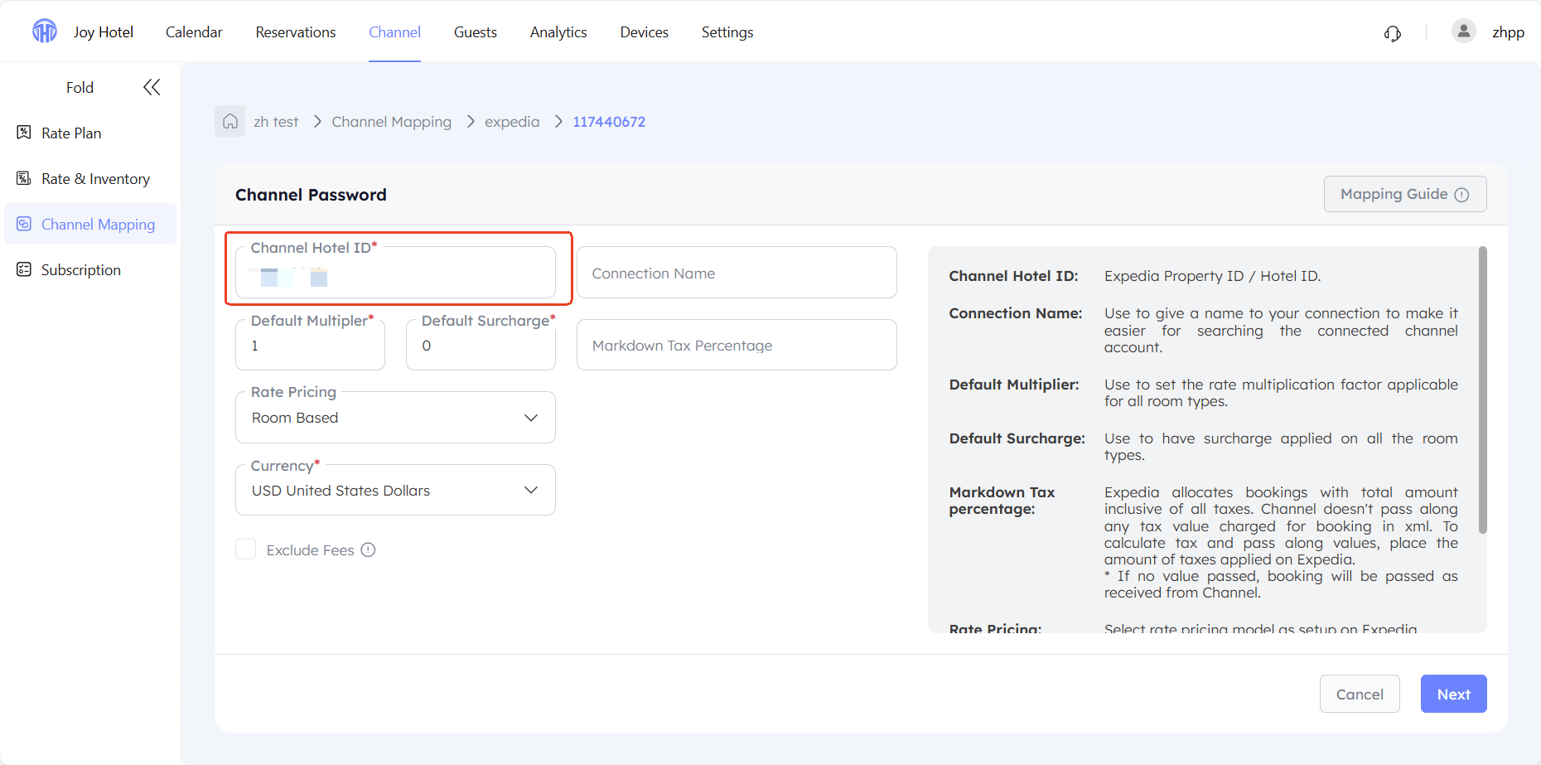Collapse sidebar with double-chevron Fold icon
This screenshot has width=1541, height=765.
coord(152,87)
